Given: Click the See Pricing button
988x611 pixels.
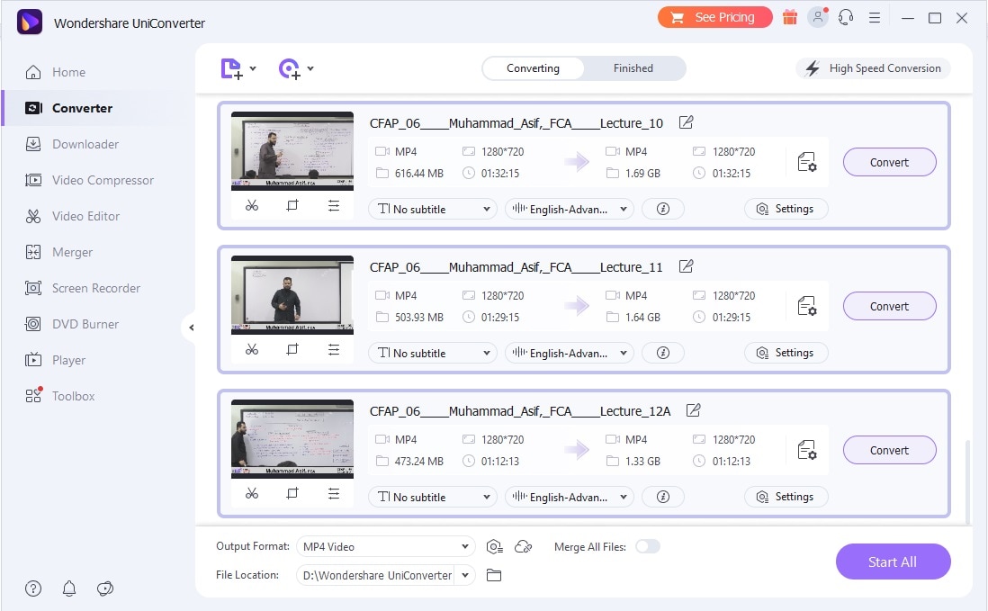Looking at the screenshot, I should [x=714, y=17].
